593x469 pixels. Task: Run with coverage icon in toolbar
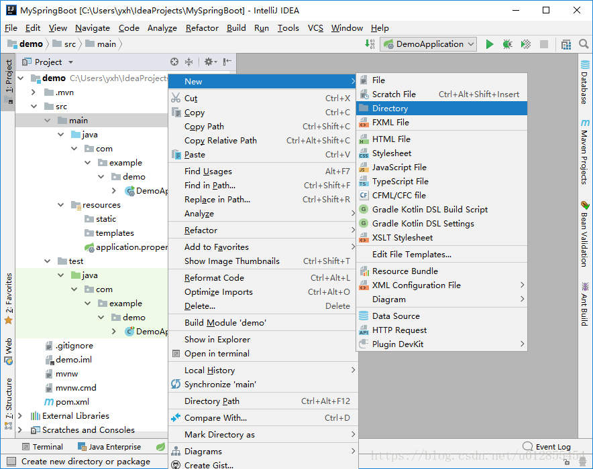click(526, 44)
